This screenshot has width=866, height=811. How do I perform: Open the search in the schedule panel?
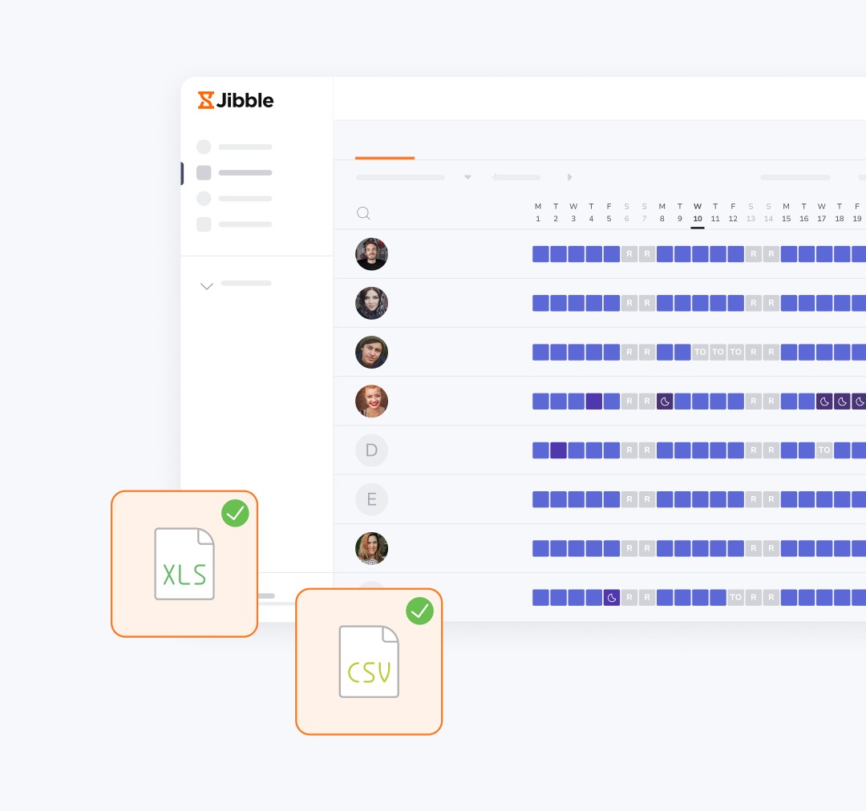[363, 213]
